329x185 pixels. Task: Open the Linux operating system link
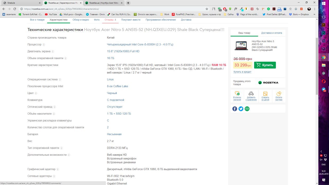[110, 80]
